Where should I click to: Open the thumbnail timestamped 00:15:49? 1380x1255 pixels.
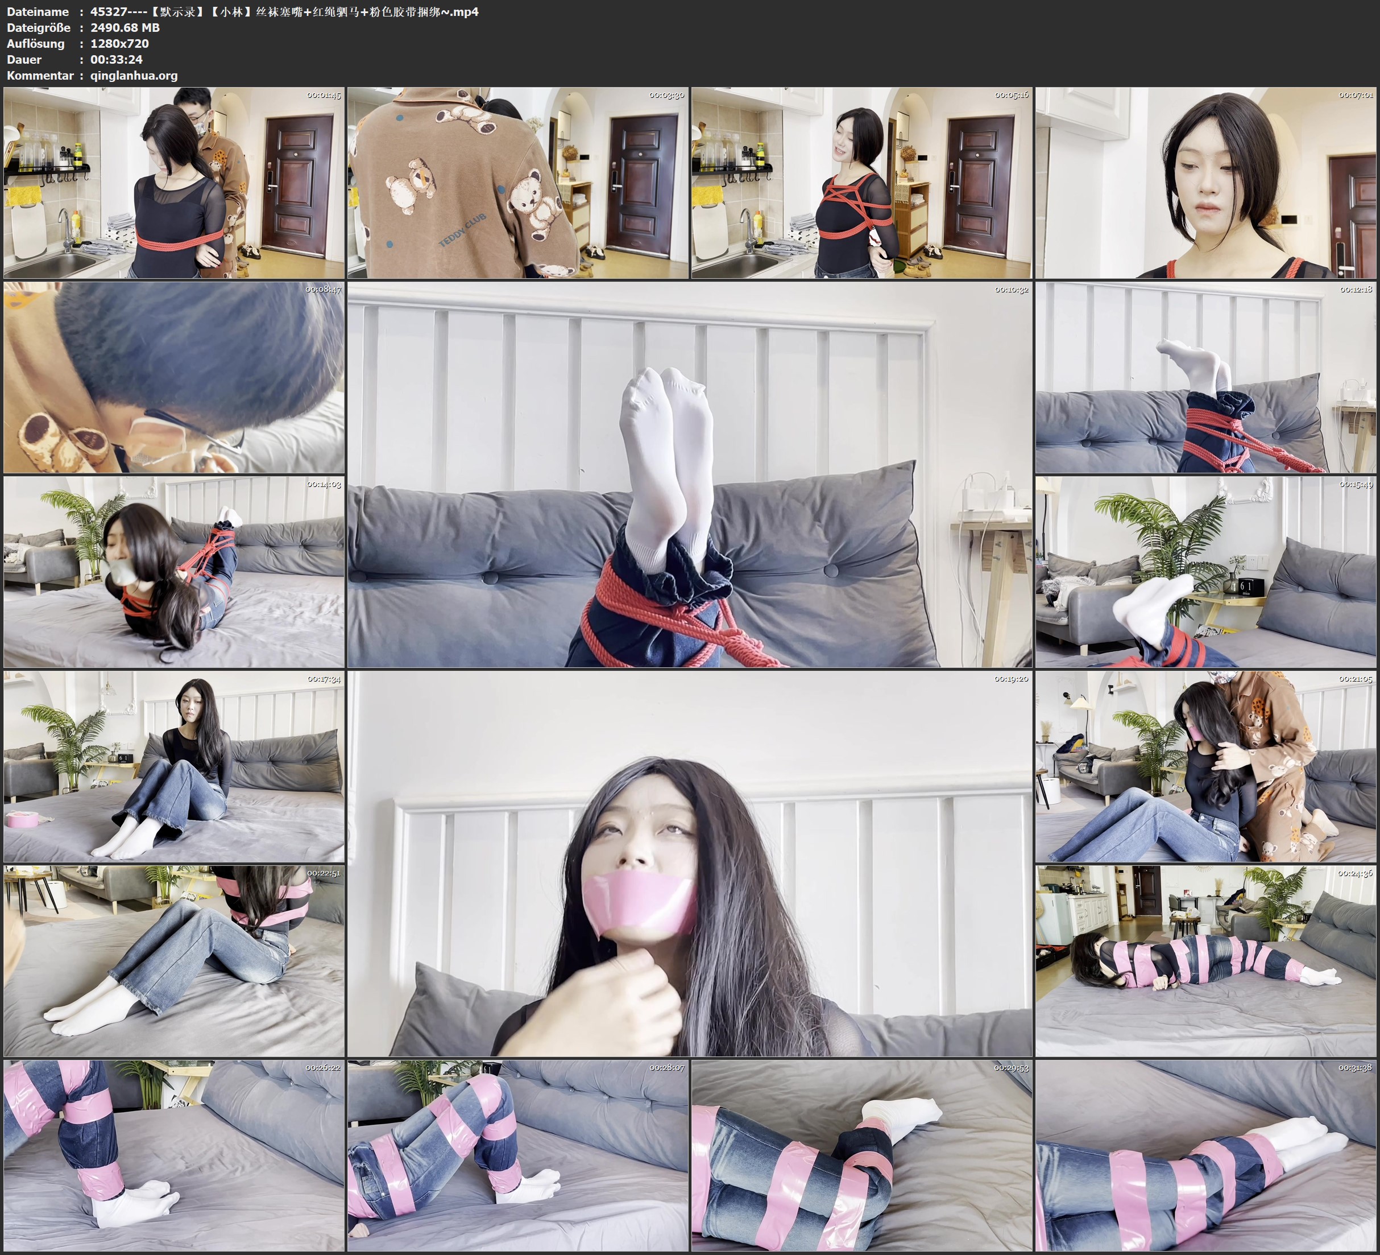(x=1205, y=572)
